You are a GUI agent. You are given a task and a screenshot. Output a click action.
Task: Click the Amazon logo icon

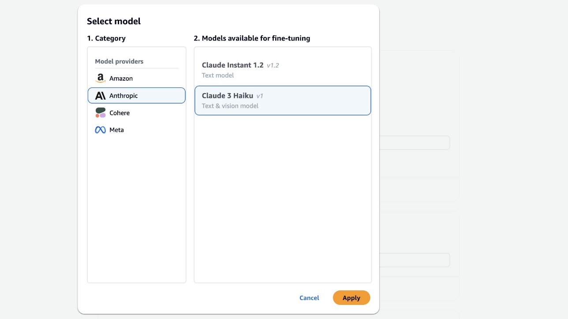point(101,79)
